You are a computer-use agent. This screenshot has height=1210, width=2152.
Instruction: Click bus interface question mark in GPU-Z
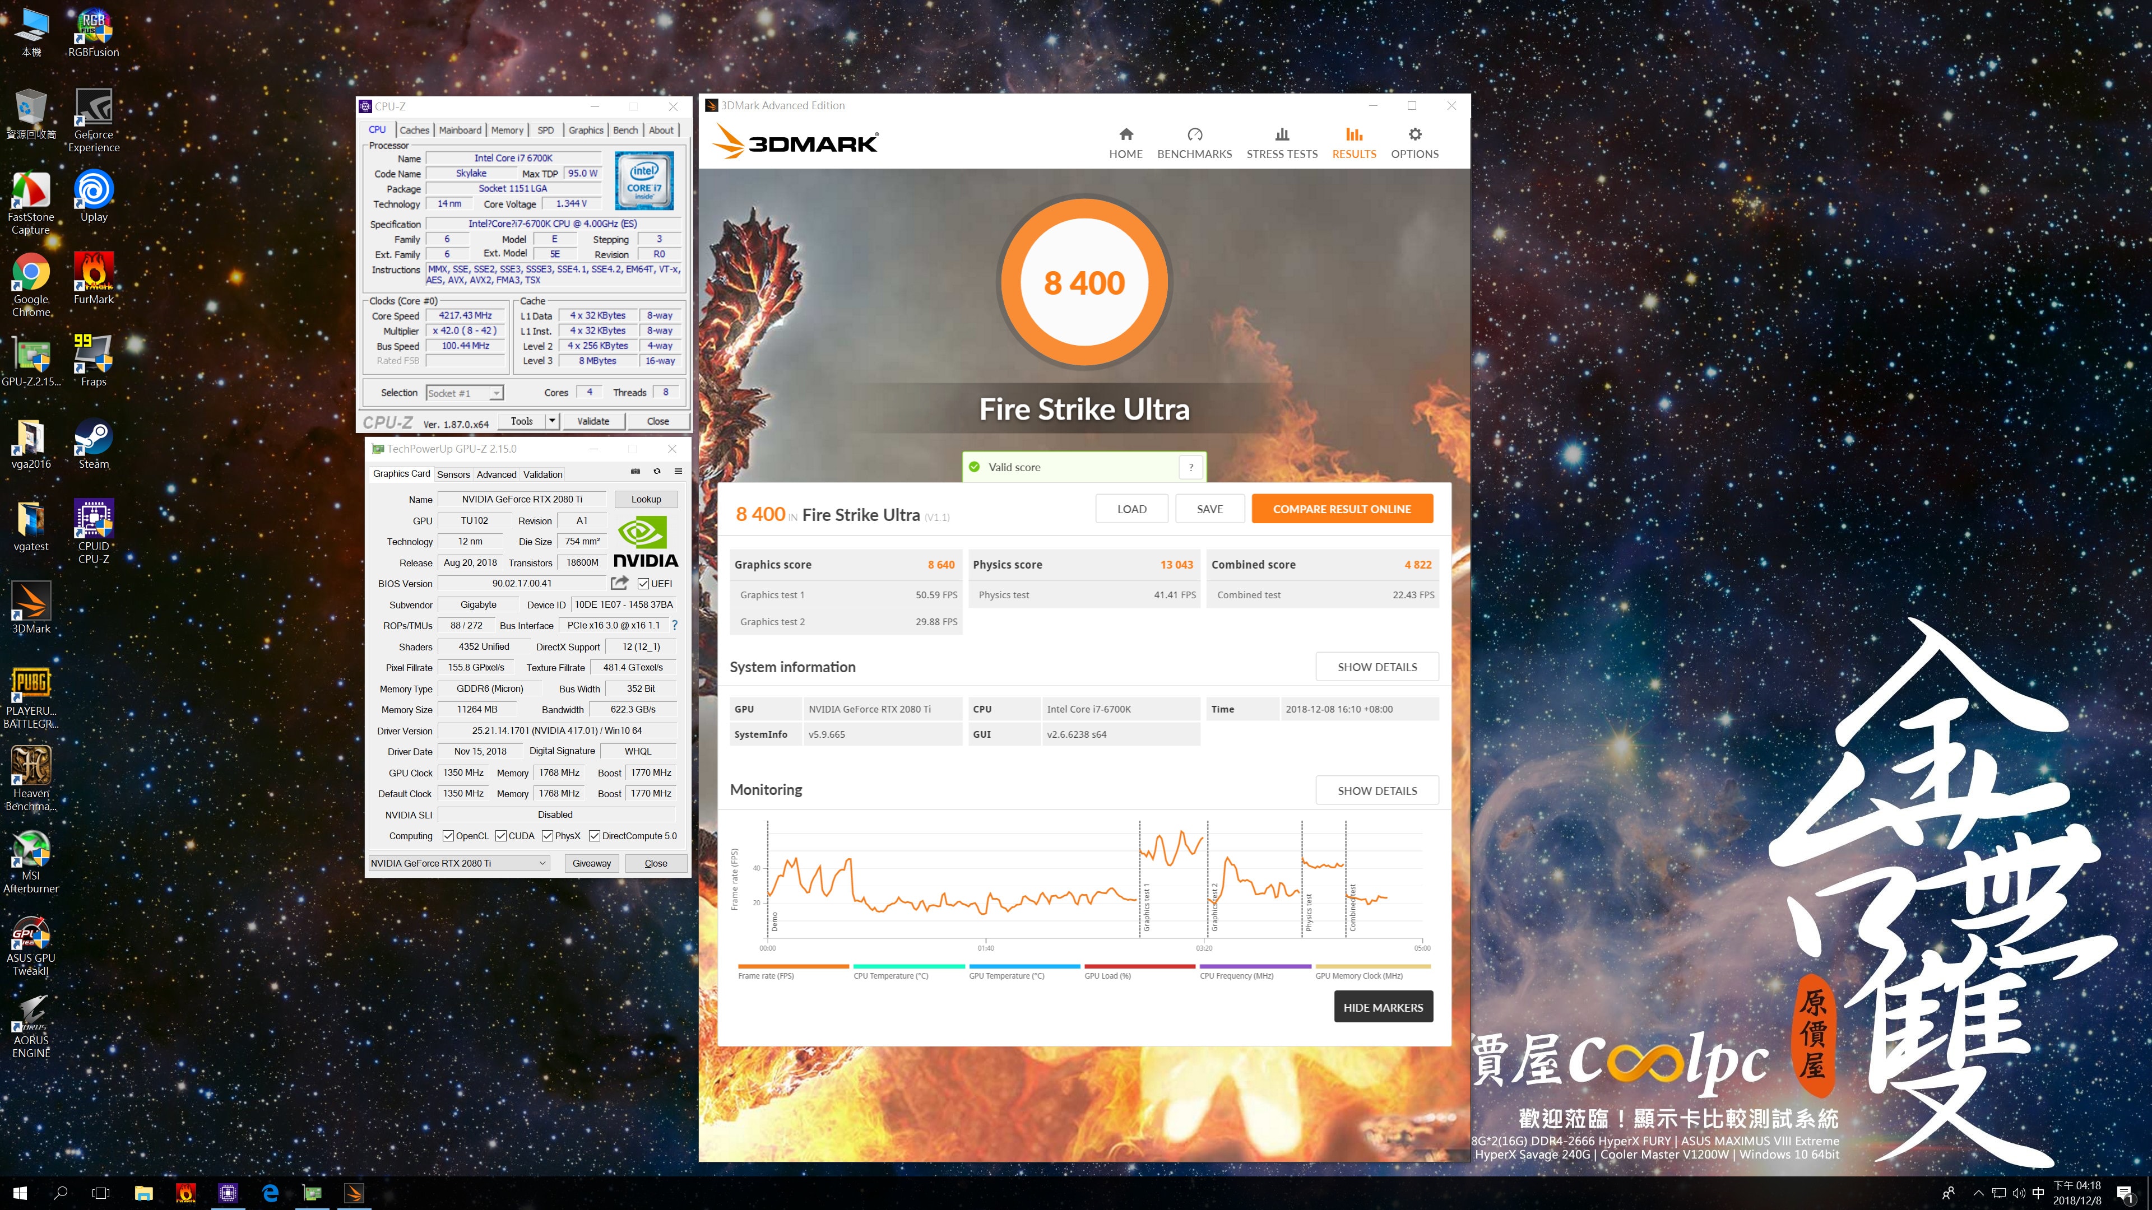click(675, 626)
